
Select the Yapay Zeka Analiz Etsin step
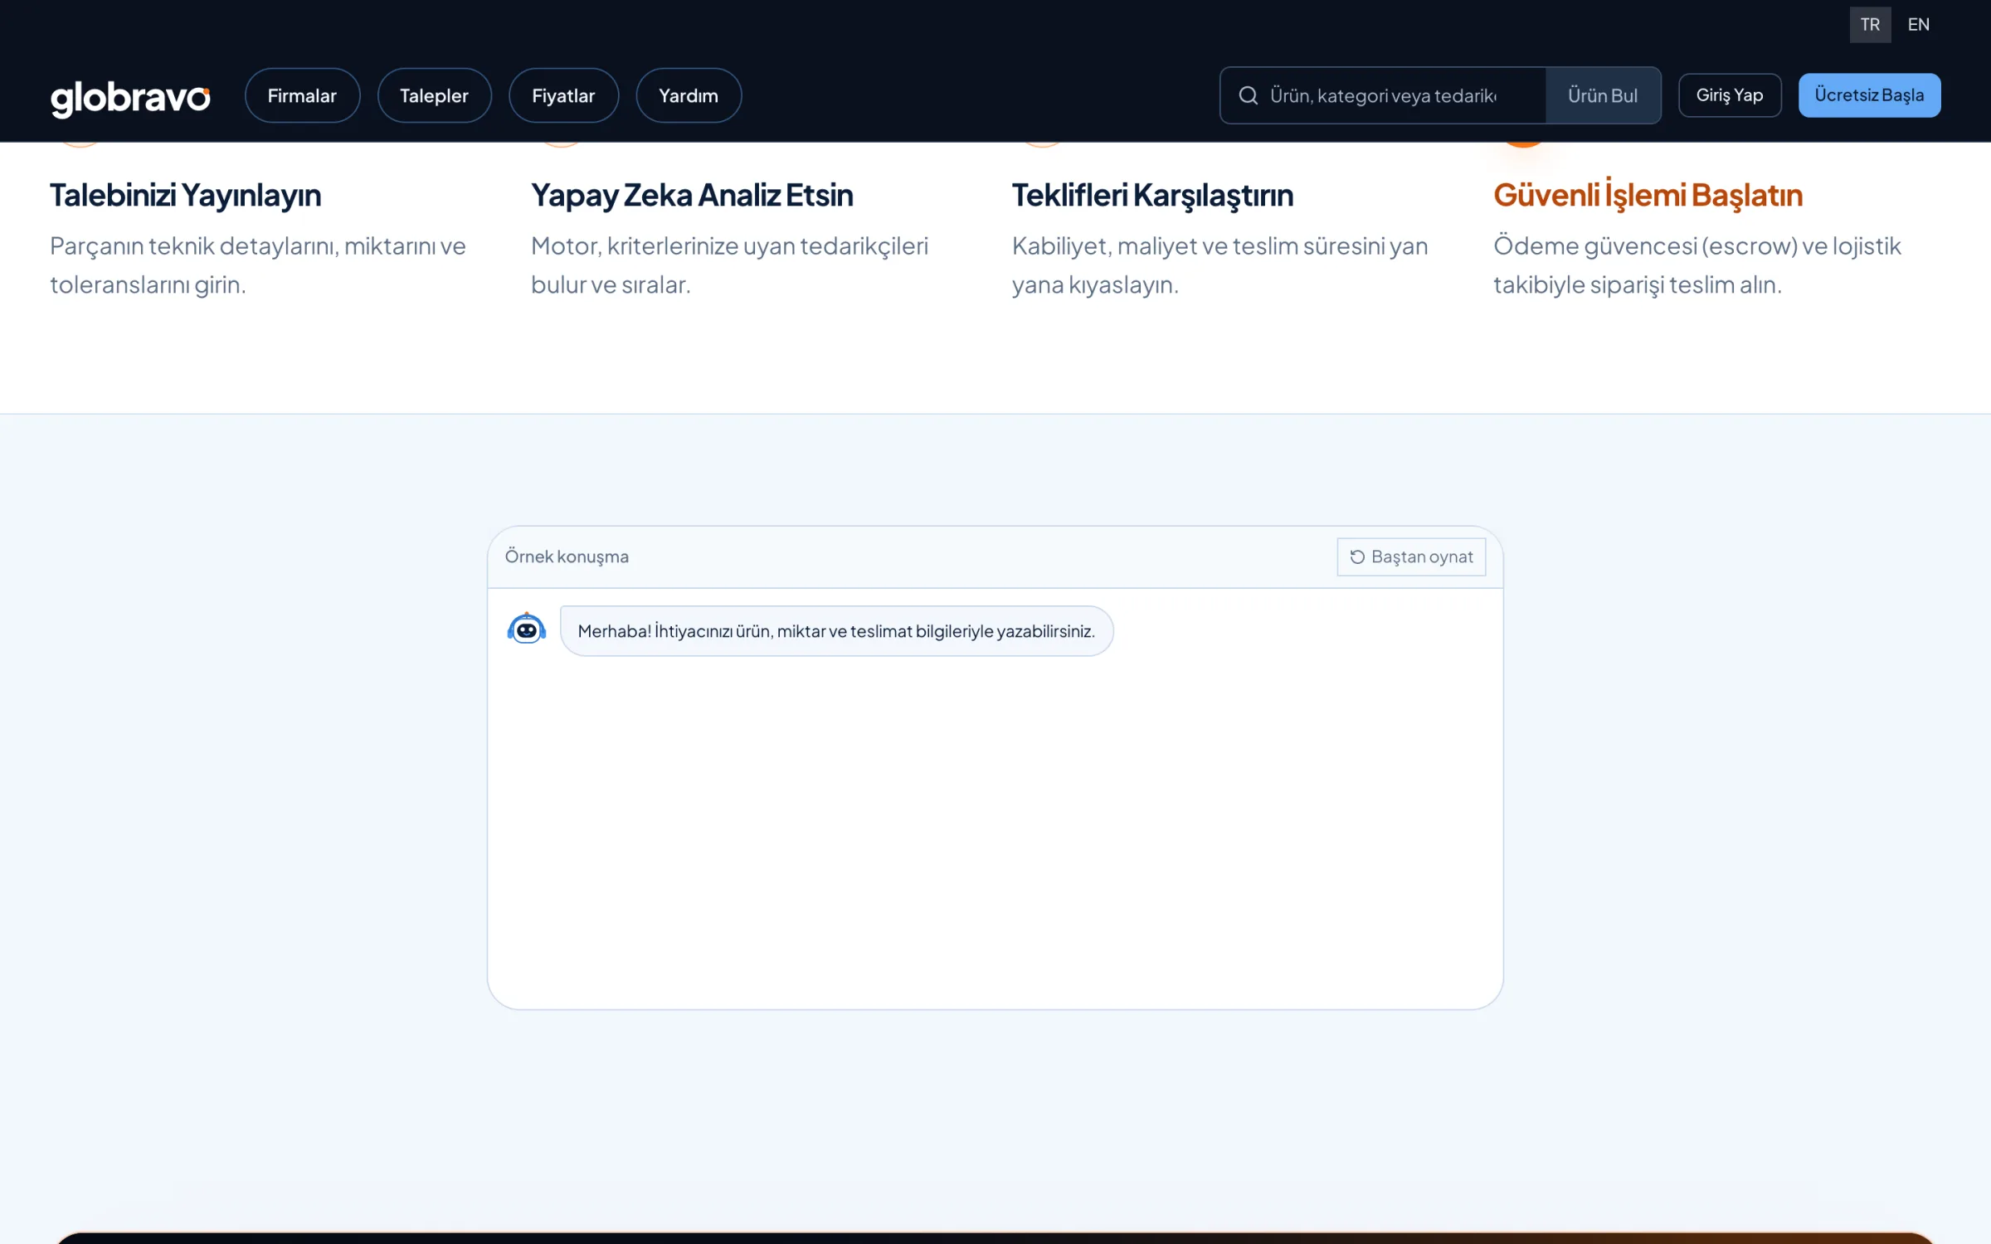point(692,195)
